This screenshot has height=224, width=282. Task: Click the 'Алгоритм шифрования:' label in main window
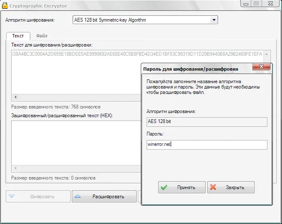coord(30,20)
